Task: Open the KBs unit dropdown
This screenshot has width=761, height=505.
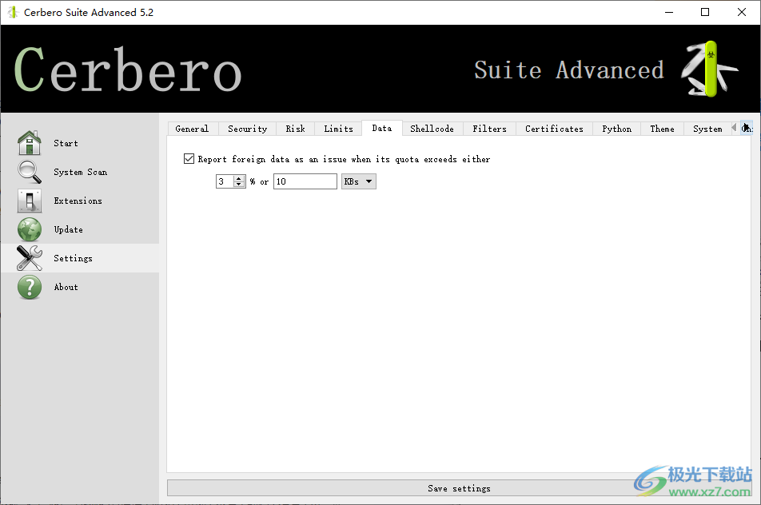Action: point(359,181)
